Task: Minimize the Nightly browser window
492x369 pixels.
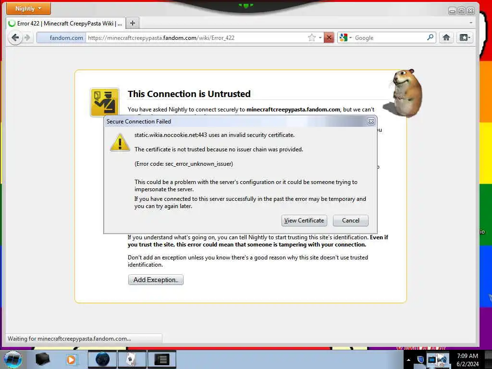Action: click(x=452, y=11)
